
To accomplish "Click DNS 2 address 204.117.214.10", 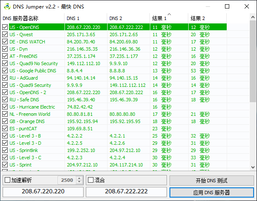I will (x=126, y=165).
